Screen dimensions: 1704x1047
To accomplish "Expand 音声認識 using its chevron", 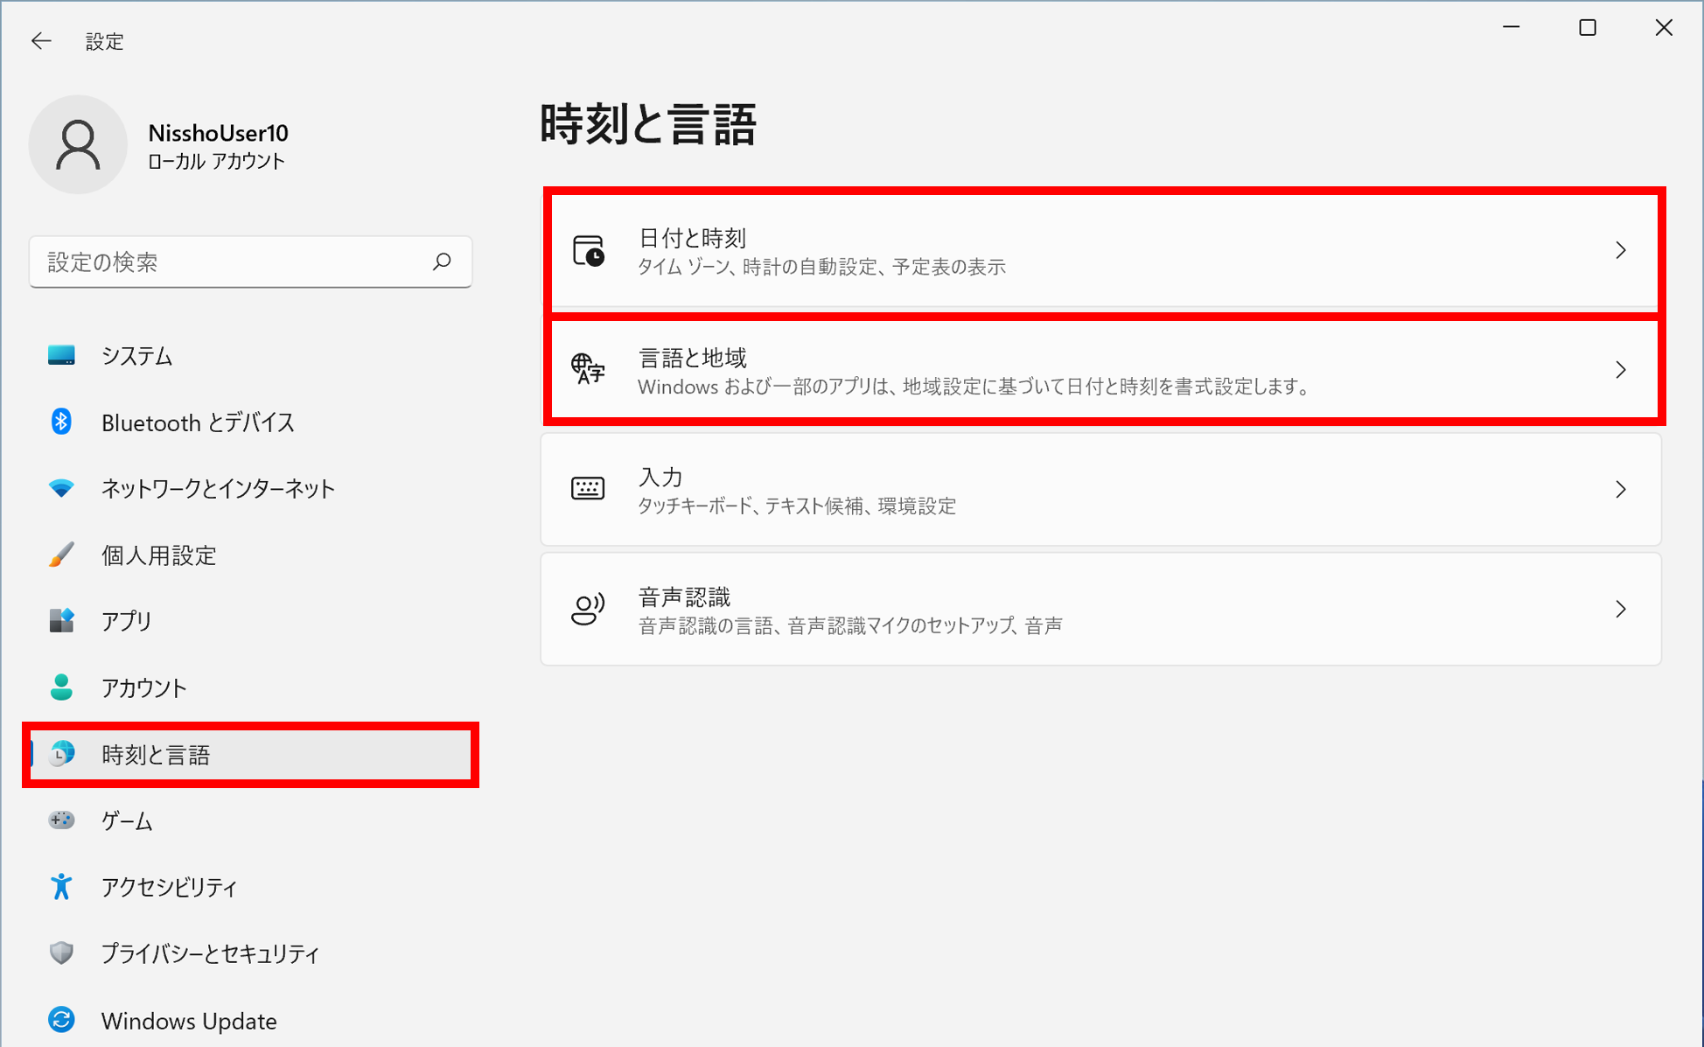I will point(1621,609).
